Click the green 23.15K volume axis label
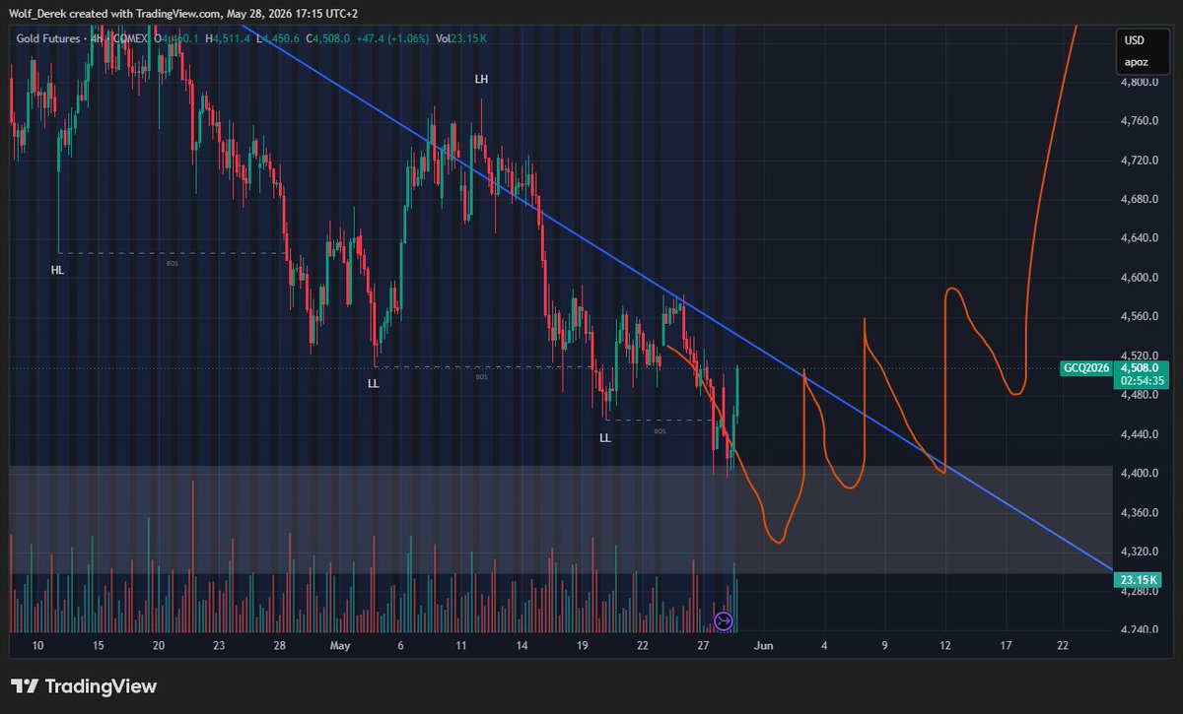The image size is (1183, 714). [1137, 580]
